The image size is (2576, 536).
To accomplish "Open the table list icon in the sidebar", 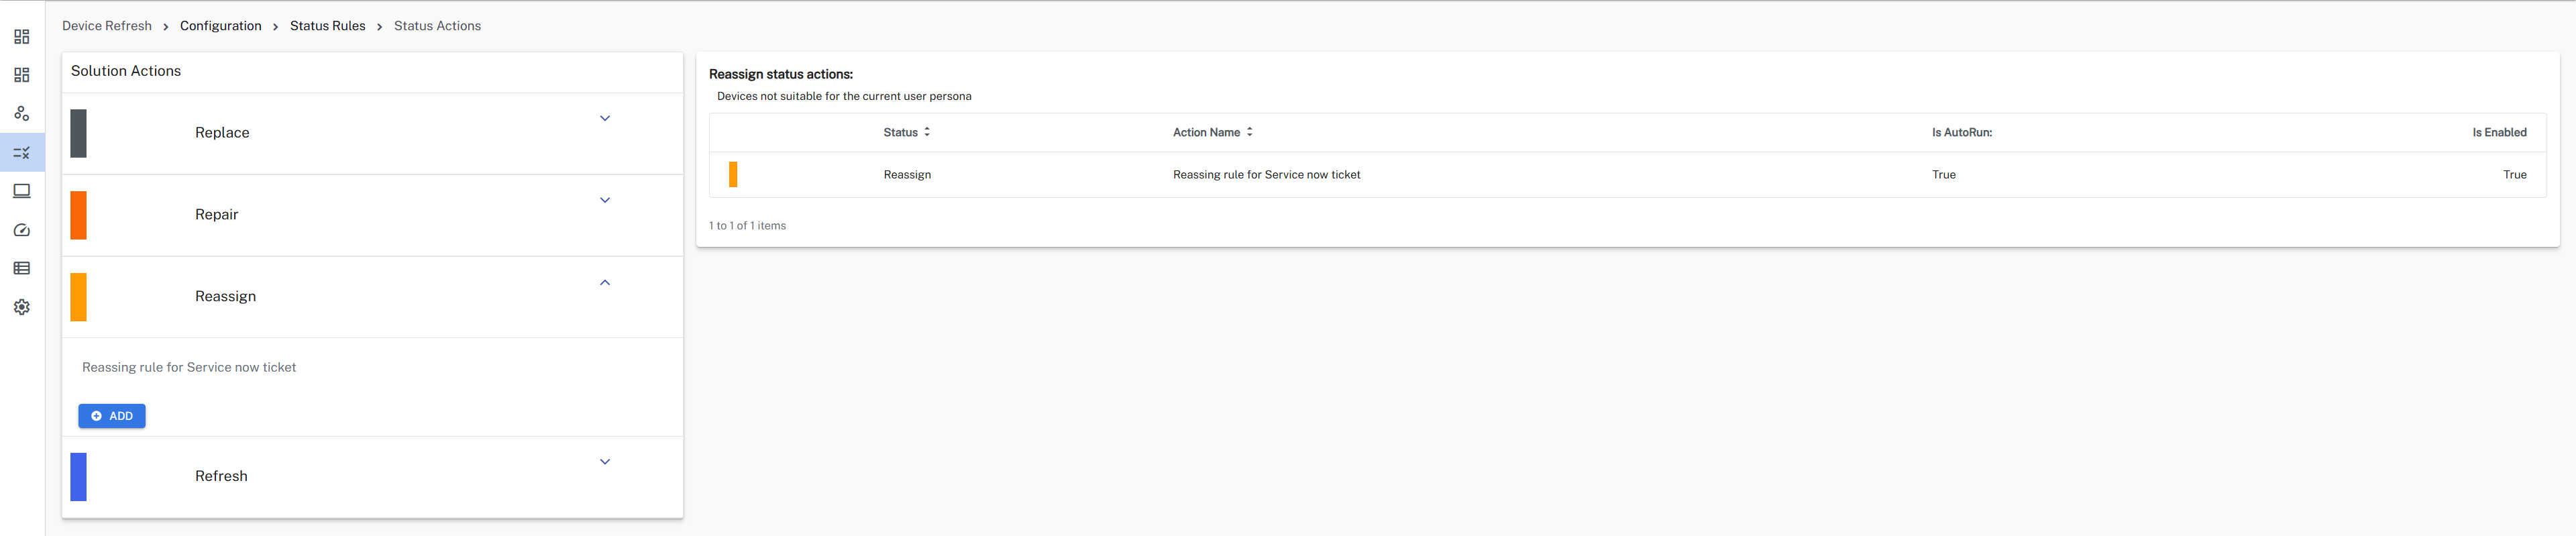I will coord(22,268).
